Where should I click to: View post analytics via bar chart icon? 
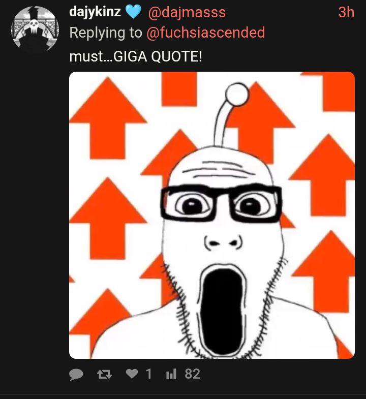[x=171, y=375]
